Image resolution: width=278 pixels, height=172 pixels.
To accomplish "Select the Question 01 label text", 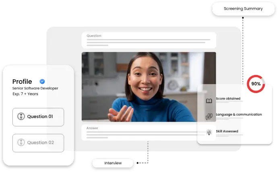I will click(40, 117).
